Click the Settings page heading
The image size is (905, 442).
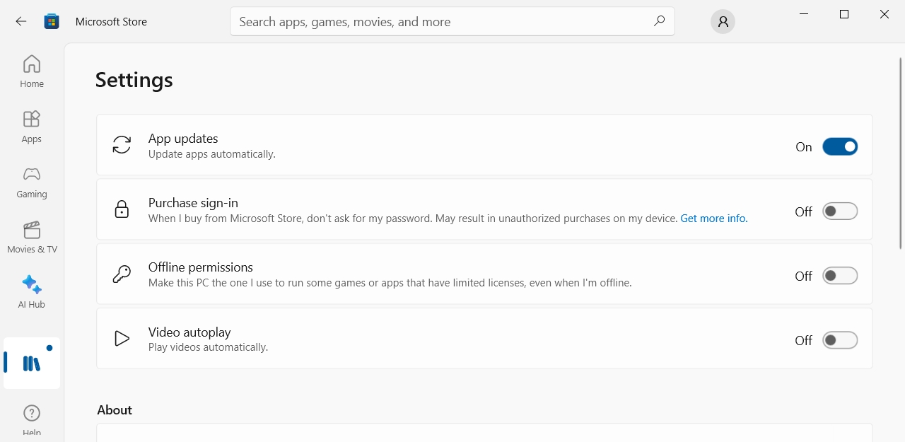pos(134,80)
